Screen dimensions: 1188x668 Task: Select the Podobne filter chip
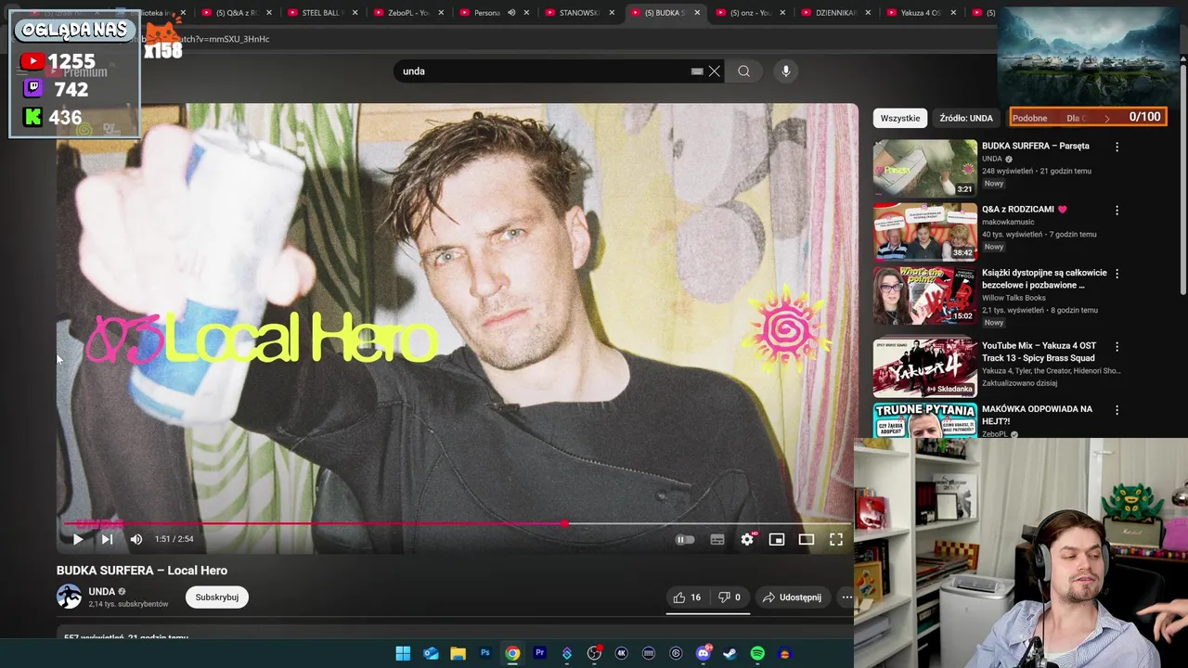pyautogui.click(x=1030, y=118)
